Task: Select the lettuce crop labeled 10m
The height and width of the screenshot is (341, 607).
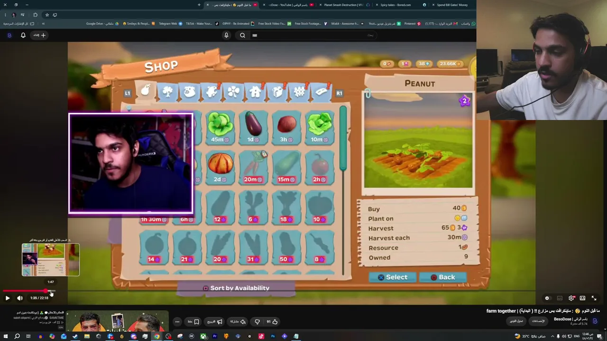Action: tap(320, 127)
